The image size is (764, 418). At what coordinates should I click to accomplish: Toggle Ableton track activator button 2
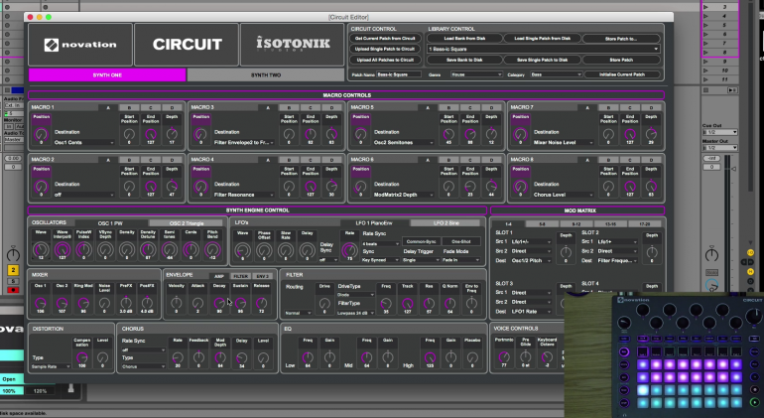tap(13, 270)
